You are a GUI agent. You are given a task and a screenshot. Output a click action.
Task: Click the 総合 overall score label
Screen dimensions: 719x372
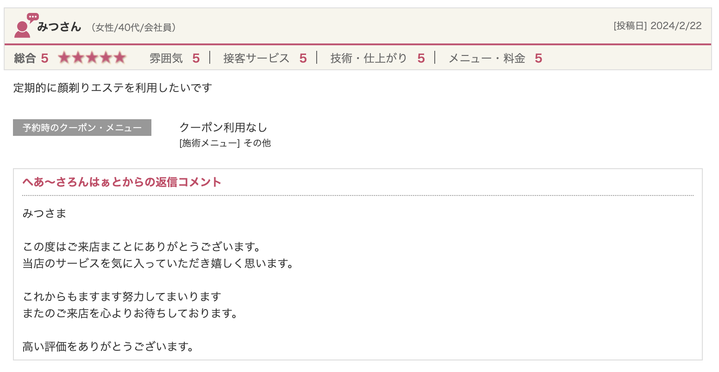pyautogui.click(x=25, y=58)
